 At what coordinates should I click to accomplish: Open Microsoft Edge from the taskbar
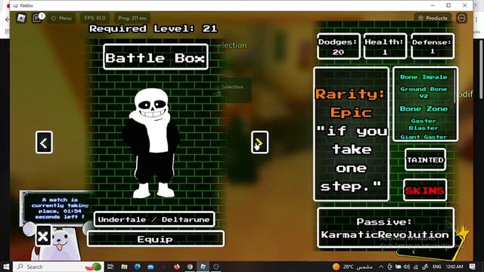(138, 267)
